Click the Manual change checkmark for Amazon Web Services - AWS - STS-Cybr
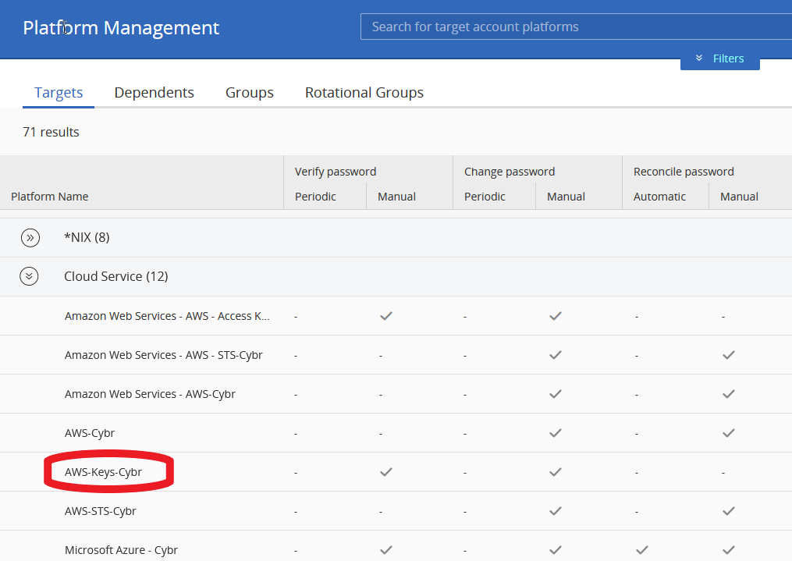 (x=555, y=354)
